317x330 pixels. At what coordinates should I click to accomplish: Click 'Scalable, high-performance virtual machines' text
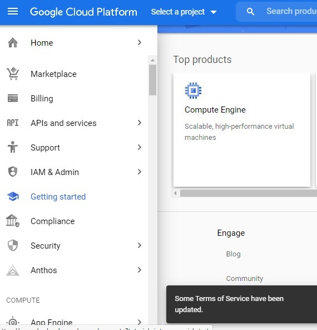click(239, 132)
